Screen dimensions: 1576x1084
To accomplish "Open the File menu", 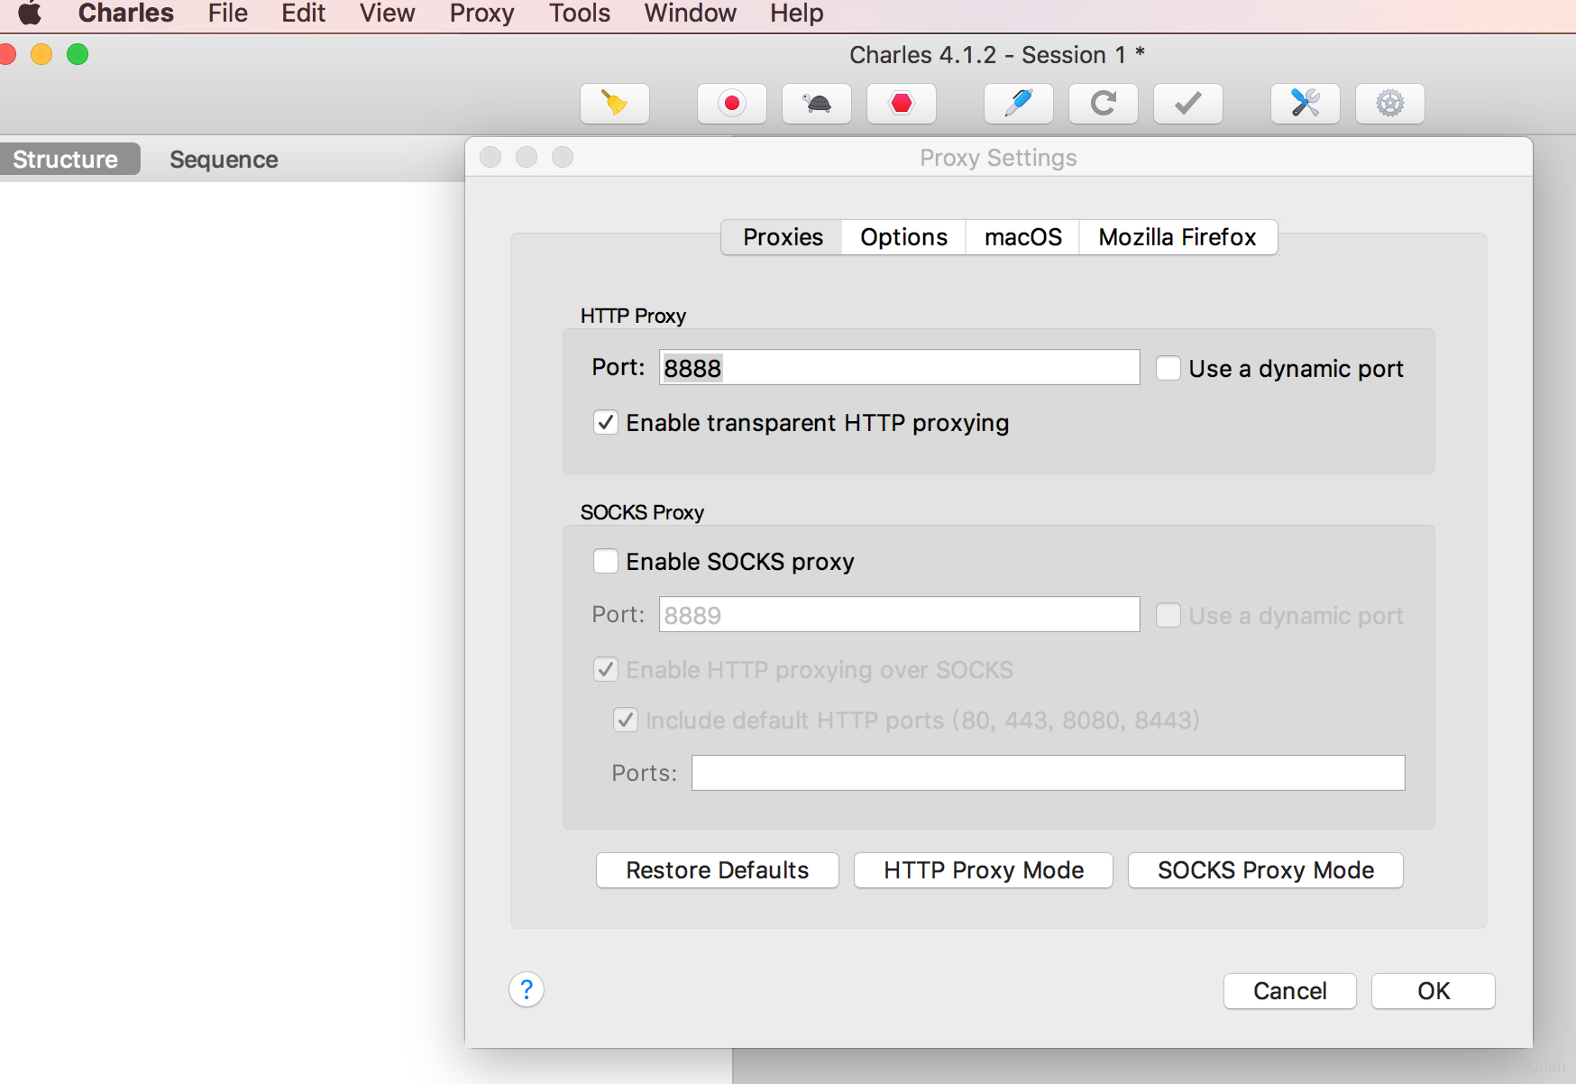I will pyautogui.click(x=228, y=13).
